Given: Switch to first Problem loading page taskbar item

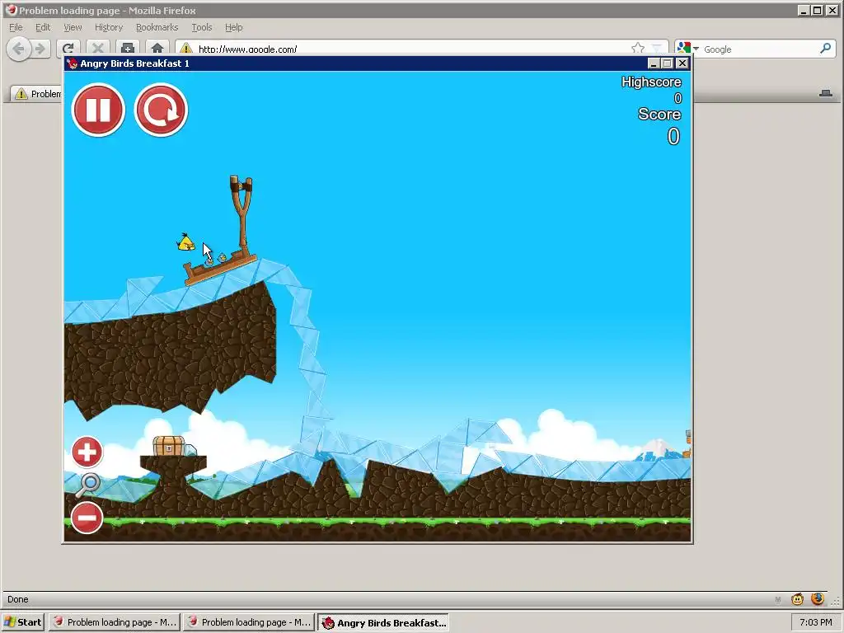Looking at the screenshot, I should [114, 622].
